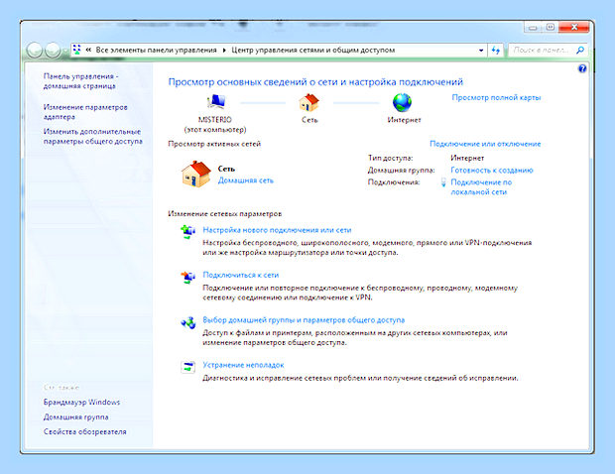Launch Устранение неполадок link

(x=243, y=365)
